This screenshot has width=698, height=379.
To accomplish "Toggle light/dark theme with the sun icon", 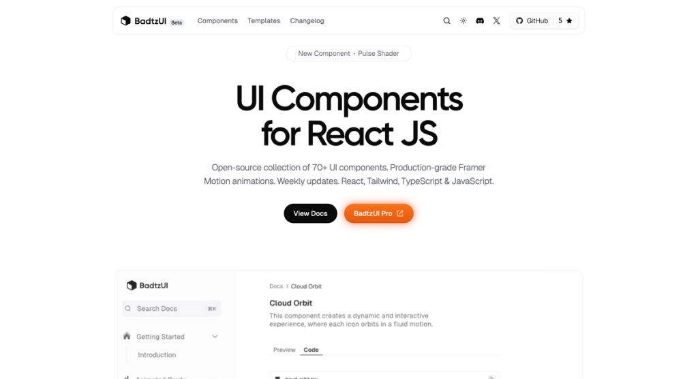I will pos(463,21).
